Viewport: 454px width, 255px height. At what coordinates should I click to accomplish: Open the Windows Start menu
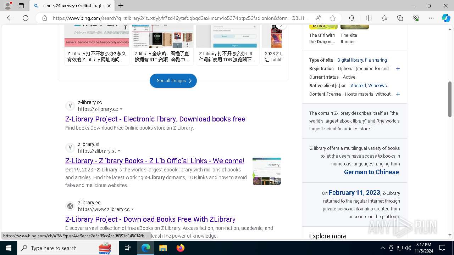click(x=9, y=248)
